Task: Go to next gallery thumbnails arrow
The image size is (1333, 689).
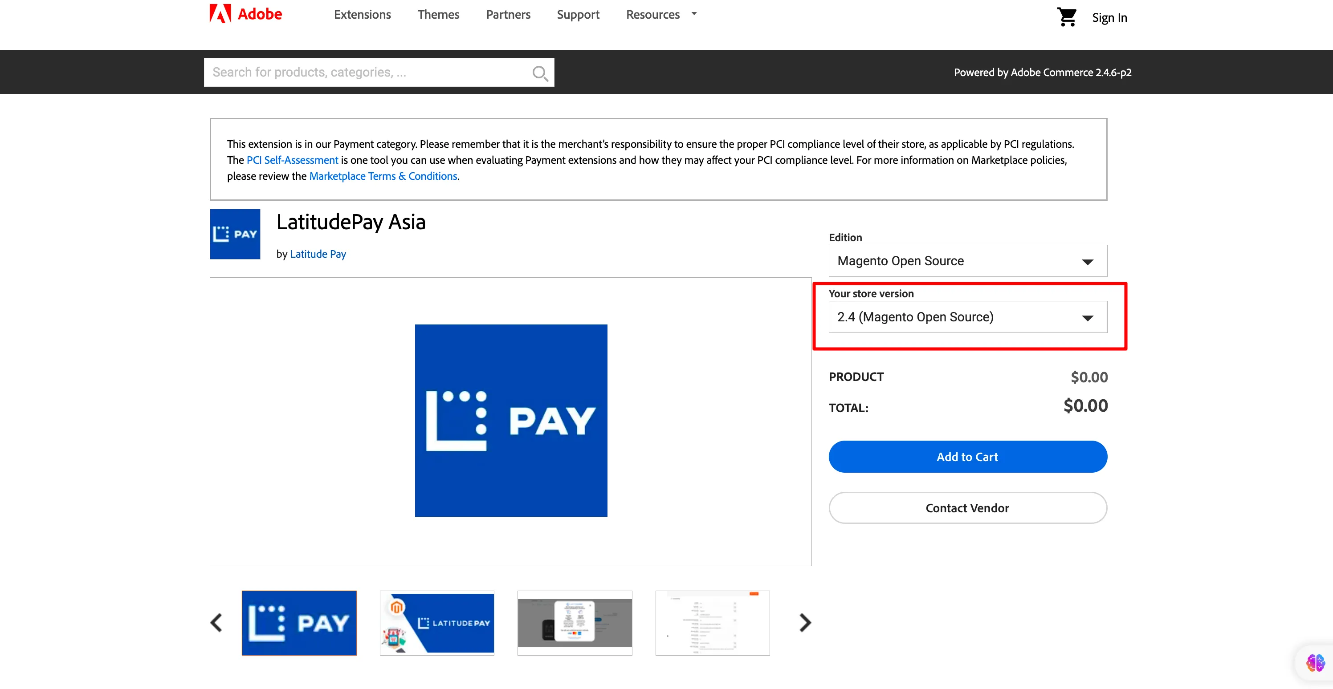Action: 805,623
